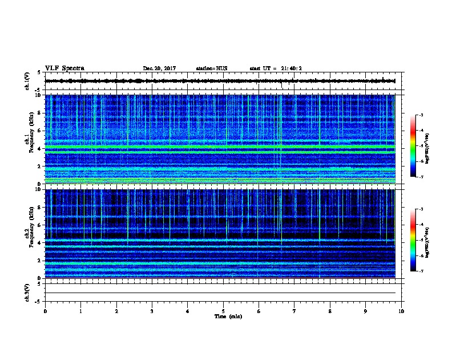Screen dimensions: 452x349
Task: Click the ch.1 colorbar log(PSD) label
Action: 427,149
